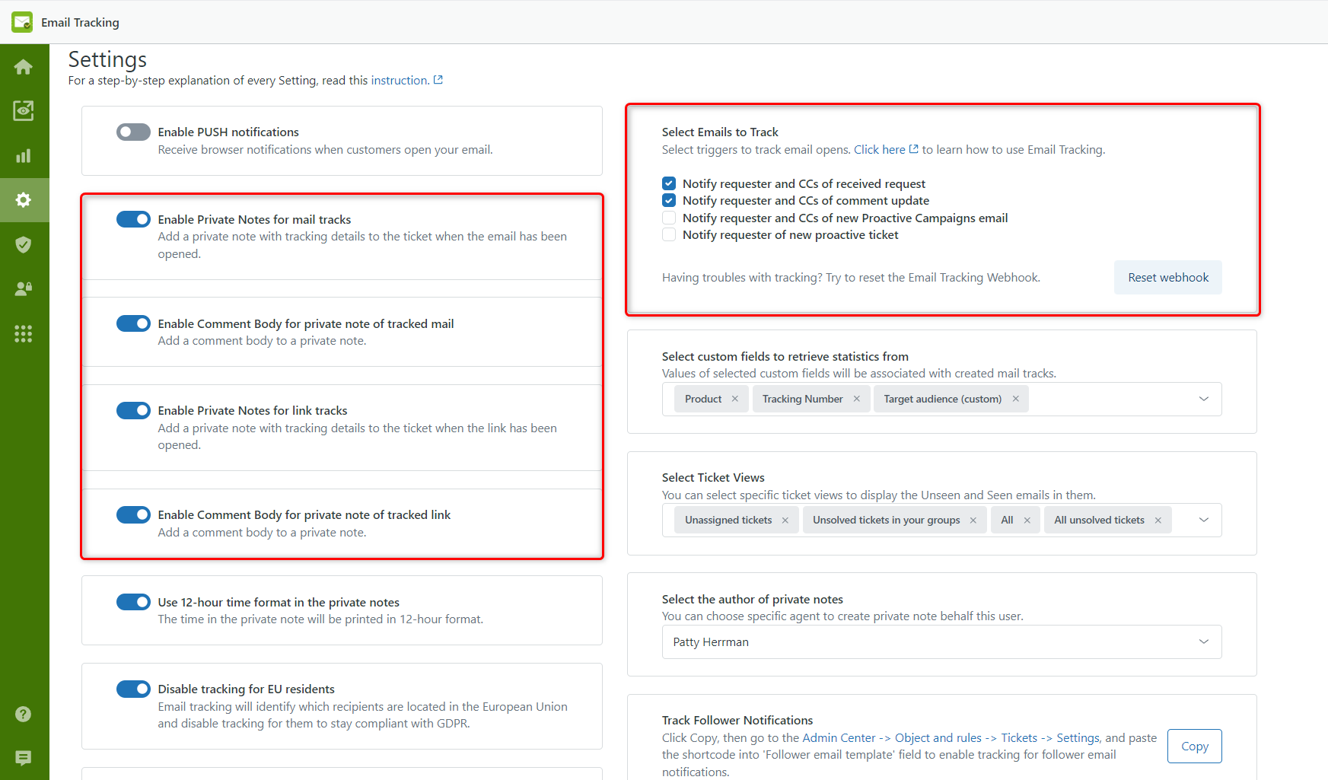1328x780 pixels.
Task: Disable Private Notes for mail tracks
Action: tap(133, 219)
